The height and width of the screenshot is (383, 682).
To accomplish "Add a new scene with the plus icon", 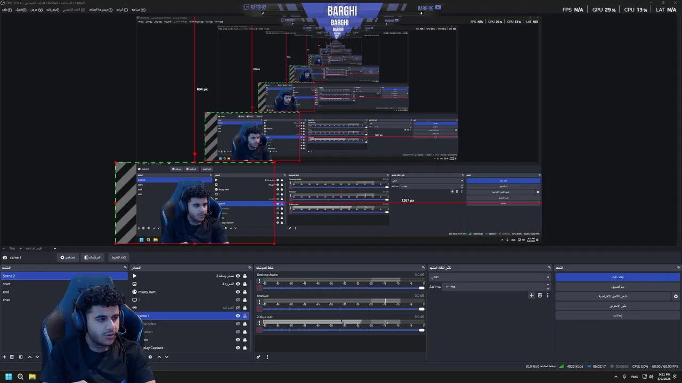I will coord(4,357).
